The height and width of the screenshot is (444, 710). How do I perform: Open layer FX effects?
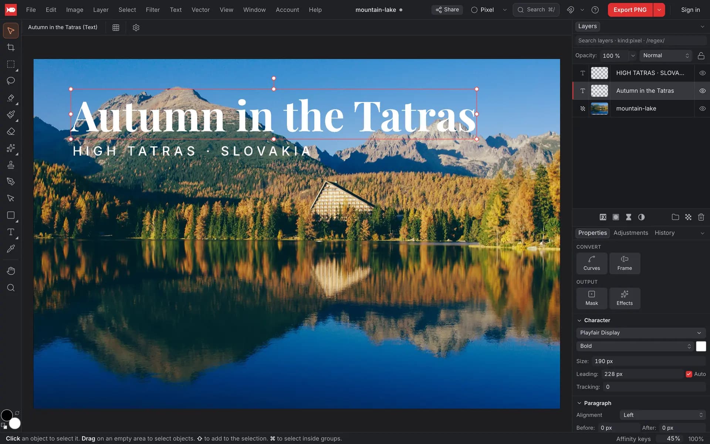tap(603, 217)
